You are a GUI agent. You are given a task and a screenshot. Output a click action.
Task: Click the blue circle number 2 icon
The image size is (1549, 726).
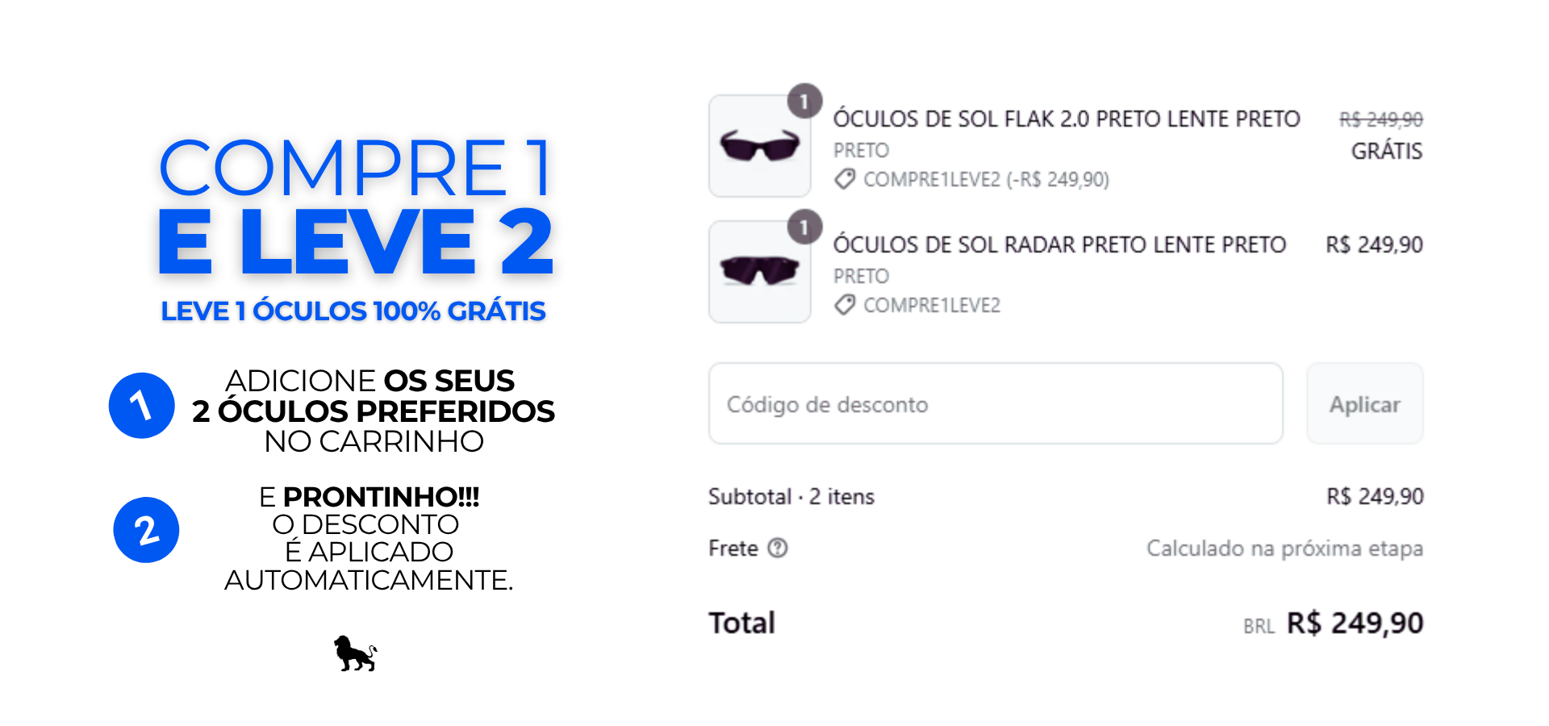[146, 530]
